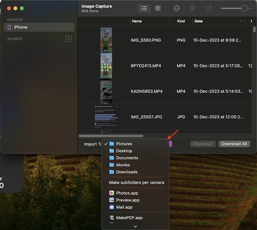Viewport: 257px width, 230px height.
Task: Click the rotate image icon
Action: pyautogui.click(x=209, y=8)
